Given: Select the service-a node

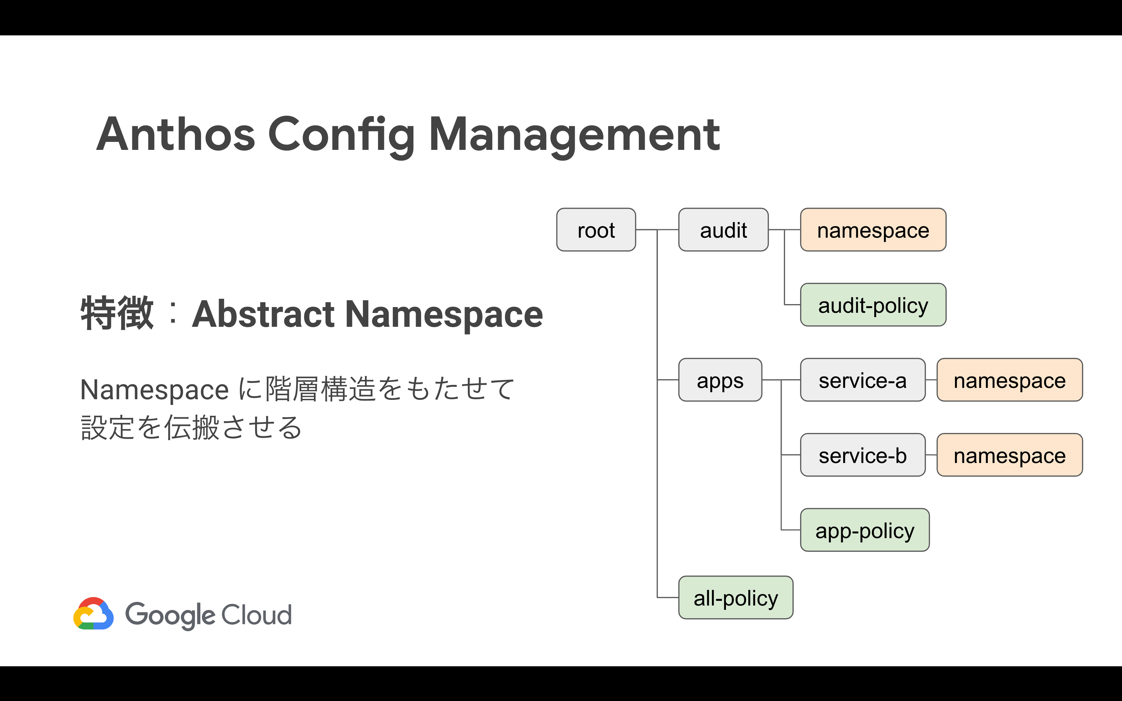Looking at the screenshot, I should pos(862,380).
